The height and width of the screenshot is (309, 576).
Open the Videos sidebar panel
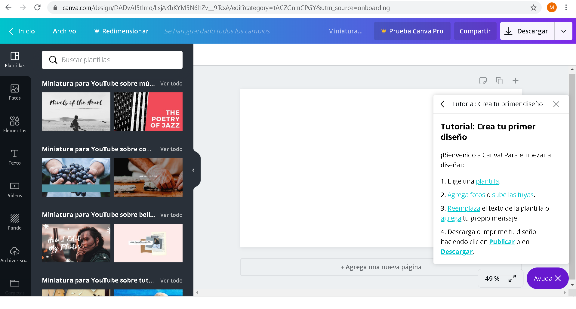pyautogui.click(x=15, y=190)
